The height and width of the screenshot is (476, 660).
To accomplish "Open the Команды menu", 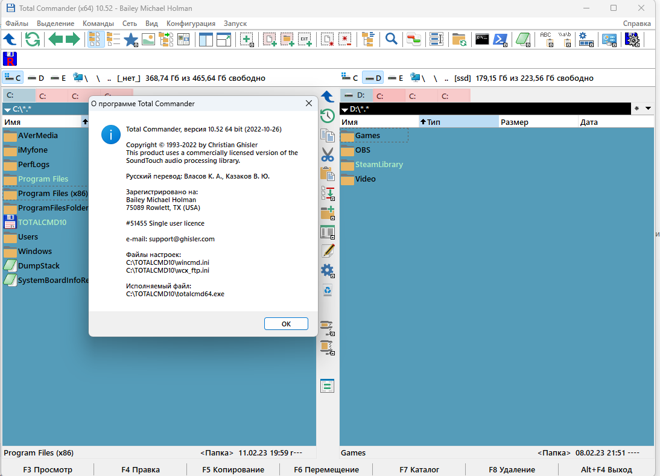I will coord(98,24).
